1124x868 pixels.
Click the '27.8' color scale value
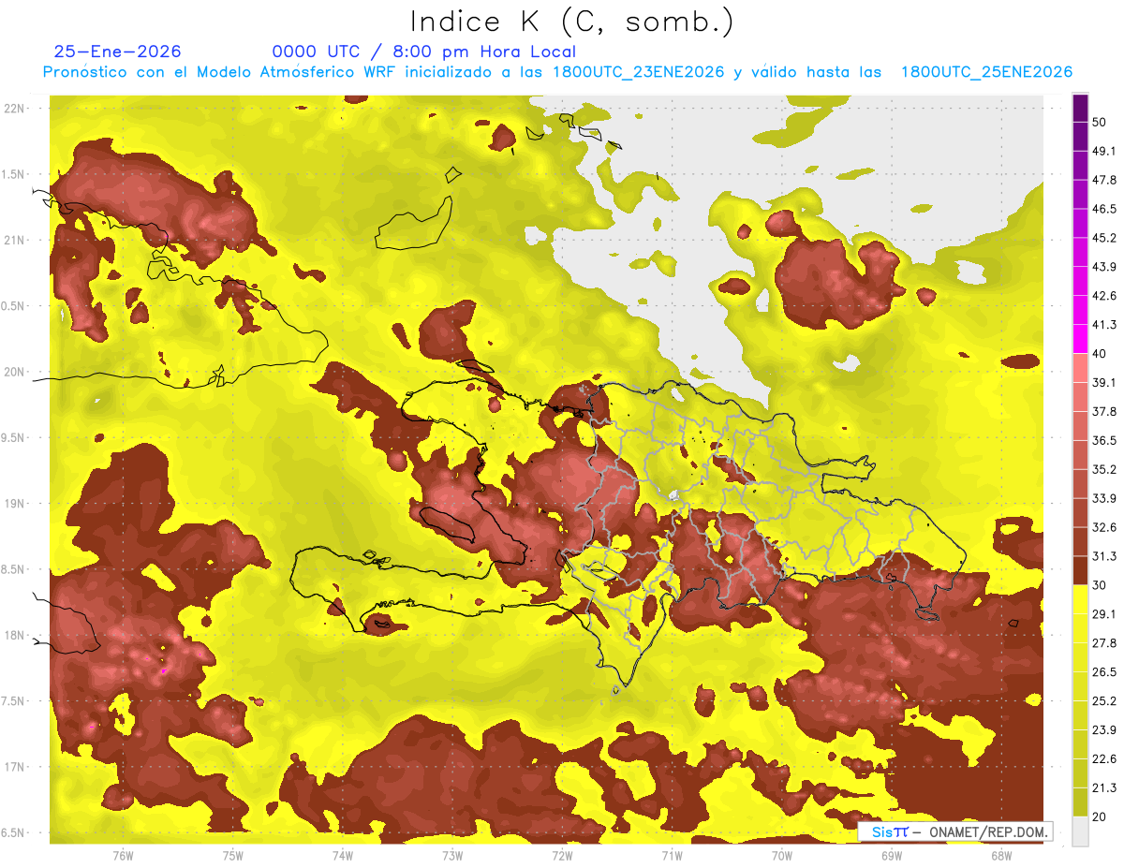tap(1104, 643)
